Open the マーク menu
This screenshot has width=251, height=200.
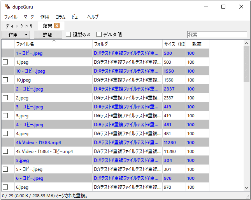point(29,17)
